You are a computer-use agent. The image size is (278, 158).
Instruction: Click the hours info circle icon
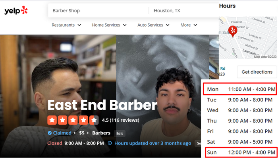(110, 143)
